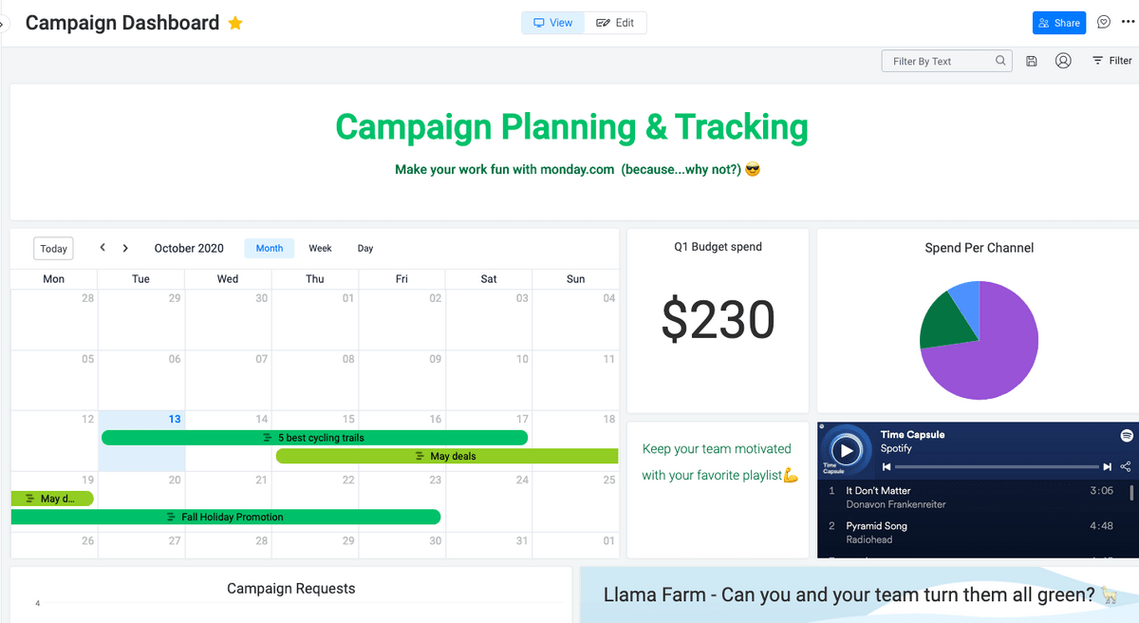Image resolution: width=1139 pixels, height=623 pixels.
Task: Open the feedback heart speech bubble icon
Action: (x=1104, y=23)
